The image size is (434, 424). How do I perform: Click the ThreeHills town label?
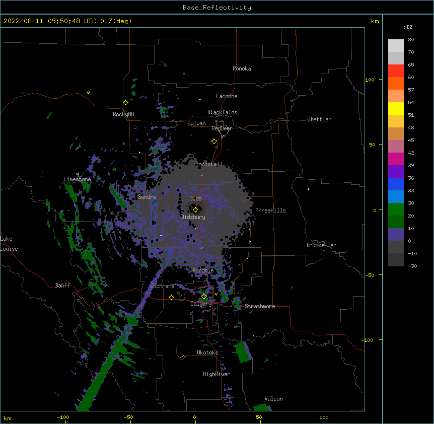(x=270, y=210)
